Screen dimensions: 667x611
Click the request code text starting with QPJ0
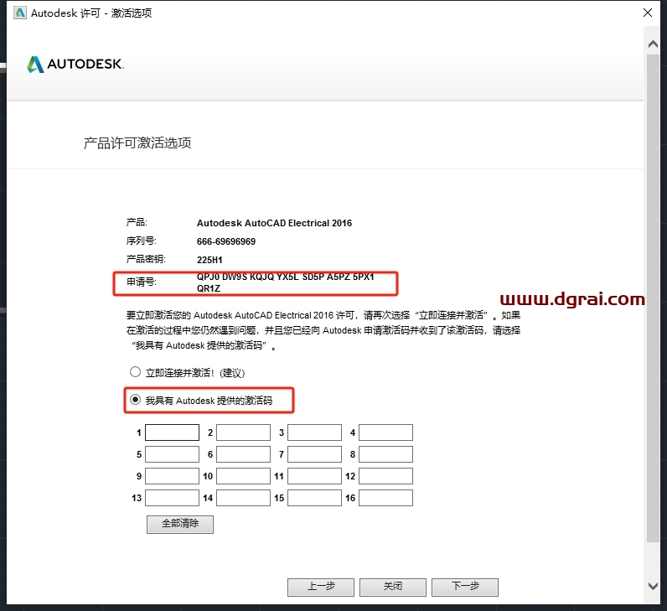pos(286,282)
